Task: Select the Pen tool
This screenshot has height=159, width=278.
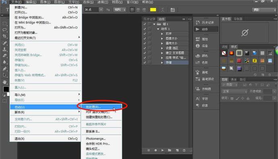Action: [4, 69]
